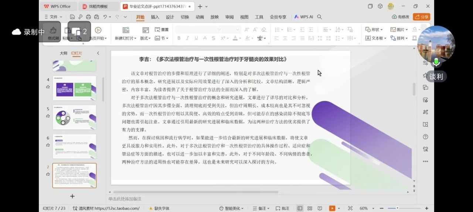Click the Save icon in quick toolbar

72,17
